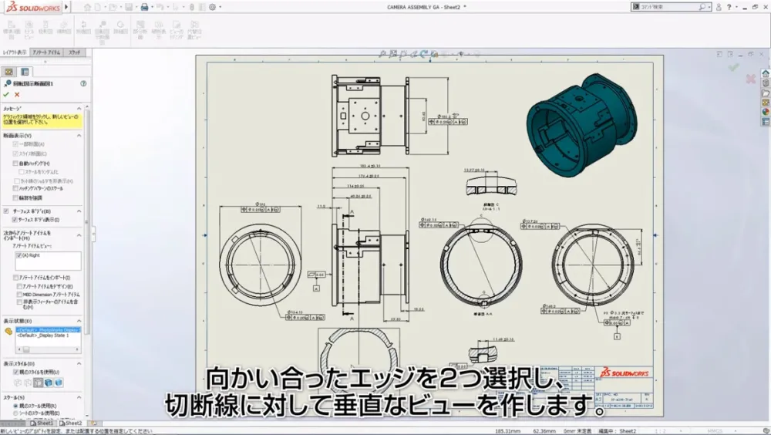771x435 pixels.
Task: Switch to the スケッチ tab
Action: [74, 52]
